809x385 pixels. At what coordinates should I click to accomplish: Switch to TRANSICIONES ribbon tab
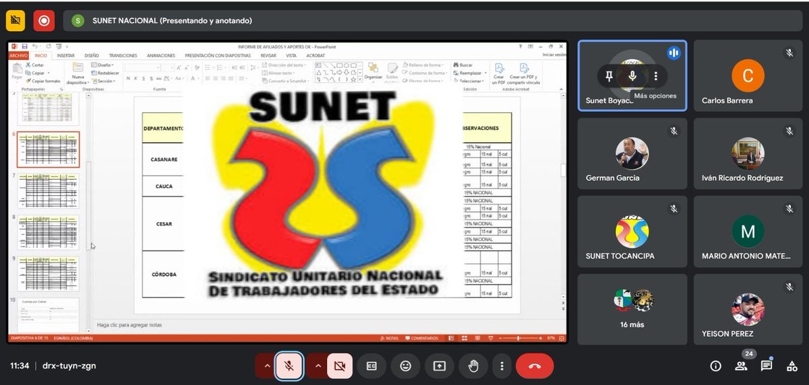point(123,55)
